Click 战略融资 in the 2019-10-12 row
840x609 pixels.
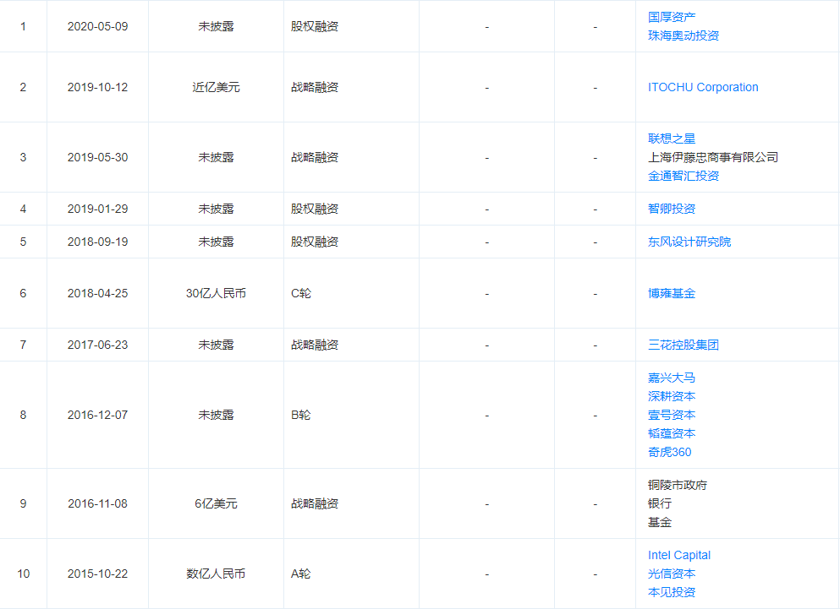click(315, 87)
